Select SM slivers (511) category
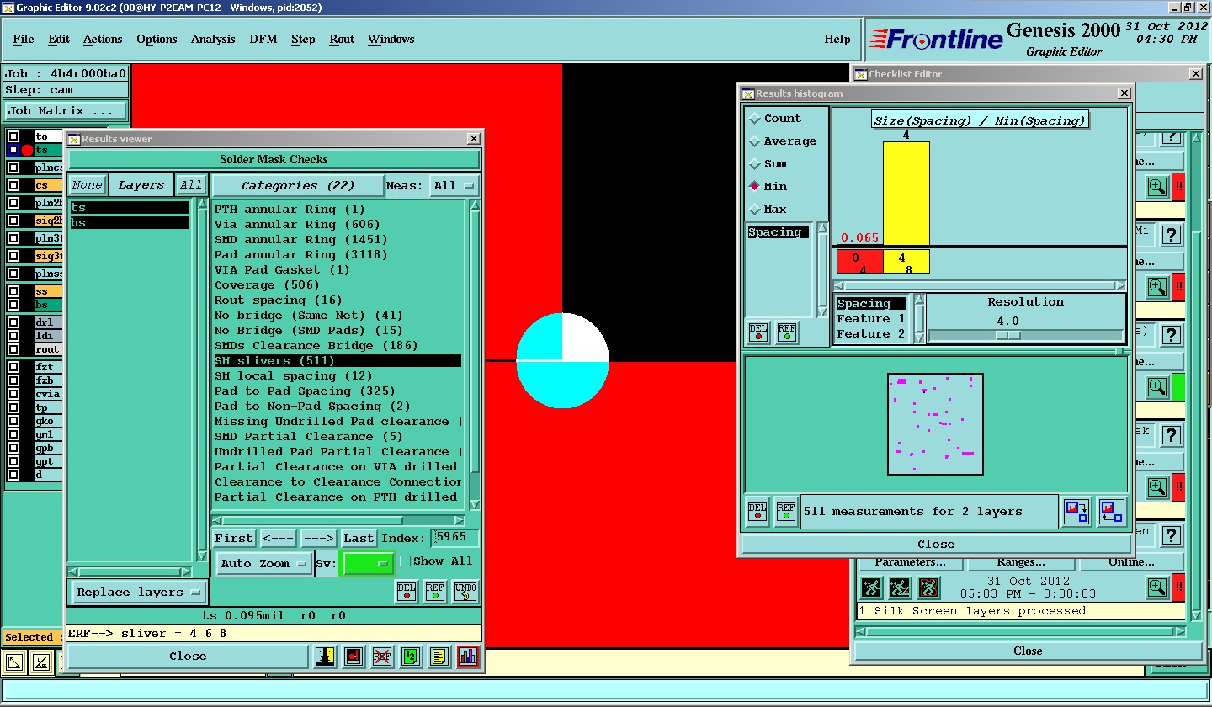This screenshot has height=707, width=1212. (x=337, y=361)
